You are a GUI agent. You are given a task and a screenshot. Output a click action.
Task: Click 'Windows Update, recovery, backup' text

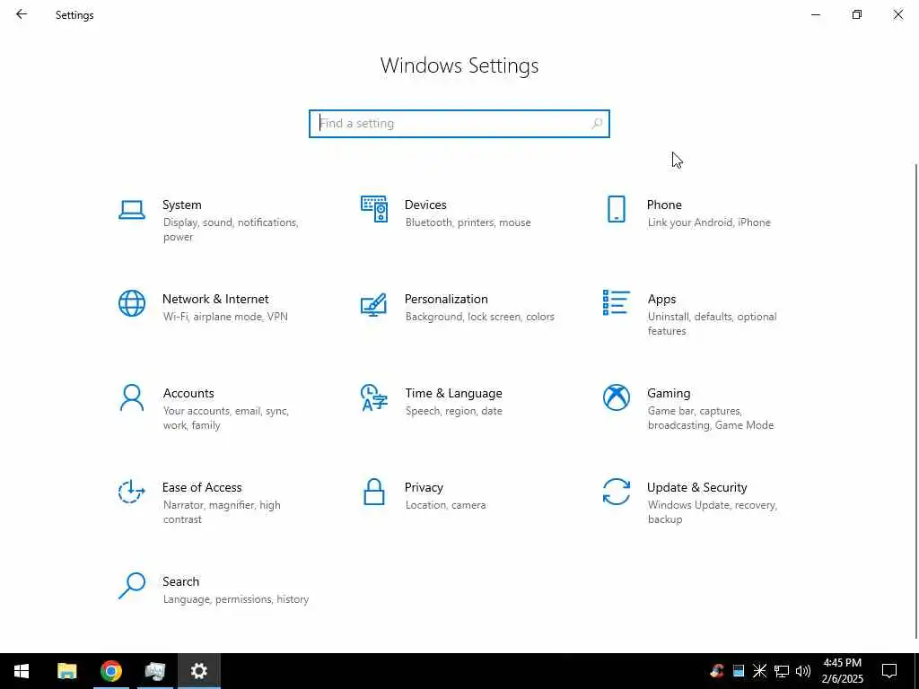pos(712,512)
